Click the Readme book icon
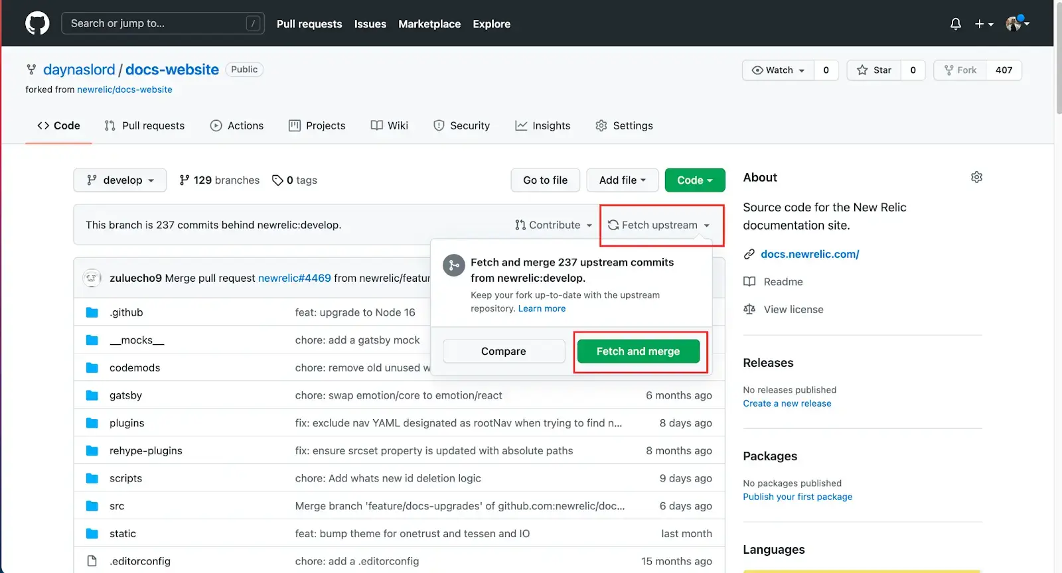This screenshot has width=1062, height=573. point(749,282)
